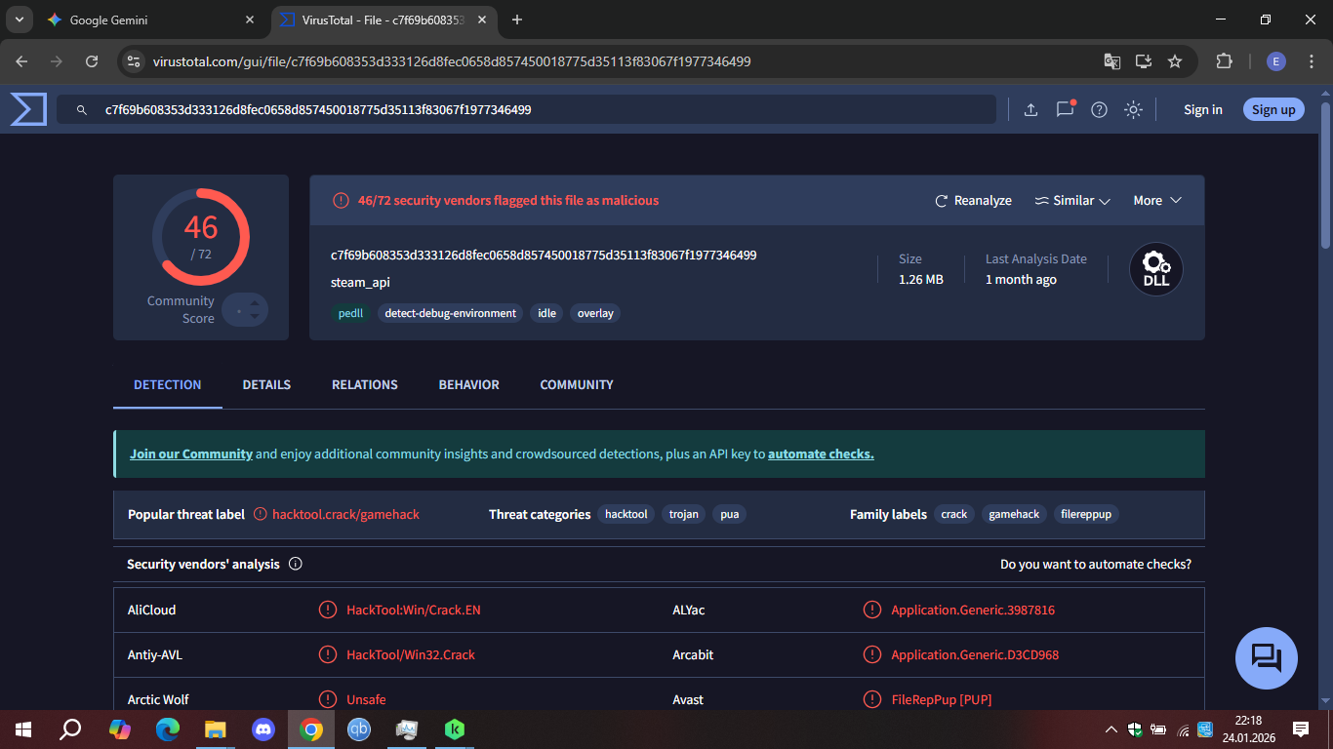Toggle the light/dark theme sun icon
Image resolution: width=1333 pixels, height=749 pixels.
(1133, 110)
